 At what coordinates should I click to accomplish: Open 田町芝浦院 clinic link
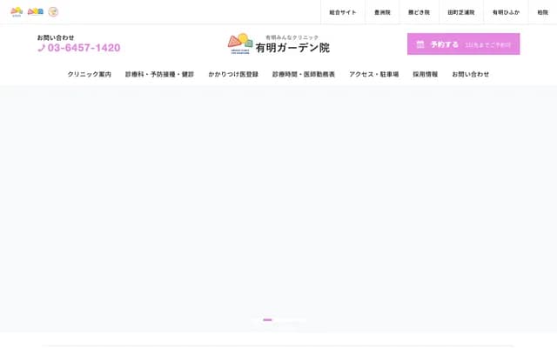click(x=461, y=12)
